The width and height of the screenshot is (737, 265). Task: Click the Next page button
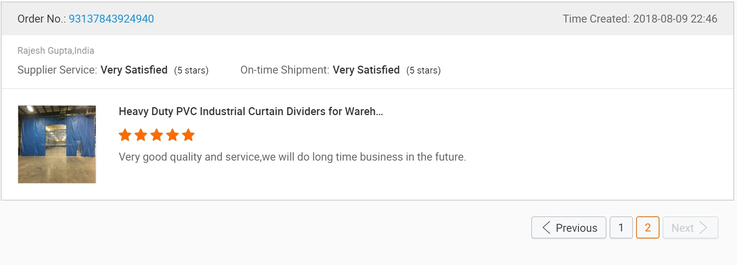[690, 227]
